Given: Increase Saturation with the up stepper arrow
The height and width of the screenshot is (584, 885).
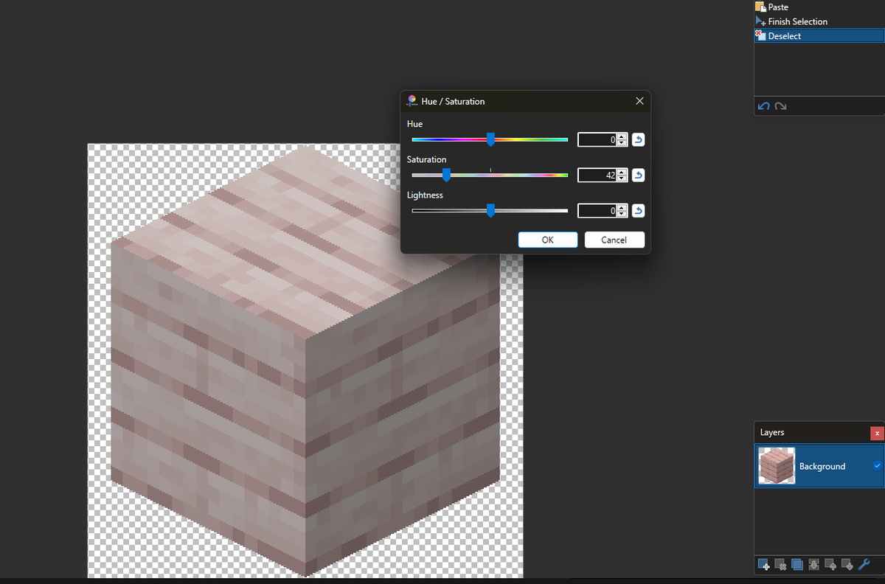Looking at the screenshot, I should [622, 172].
